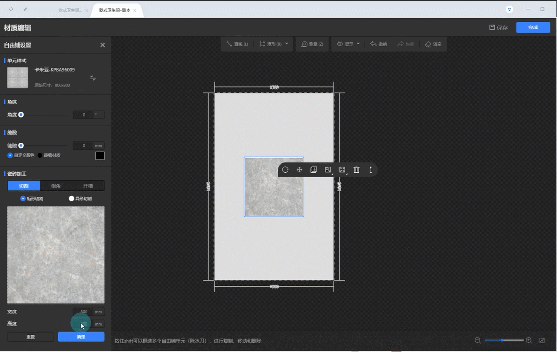Select the move icon in floating toolbar

[x=300, y=170]
